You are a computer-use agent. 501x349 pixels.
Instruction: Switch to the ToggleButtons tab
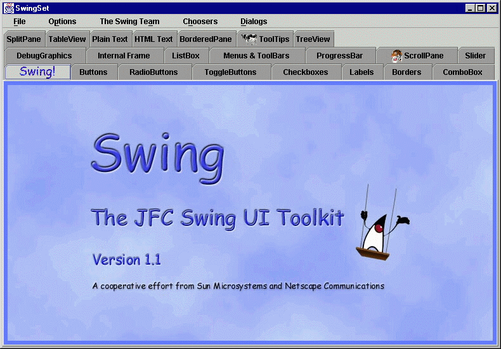point(230,72)
